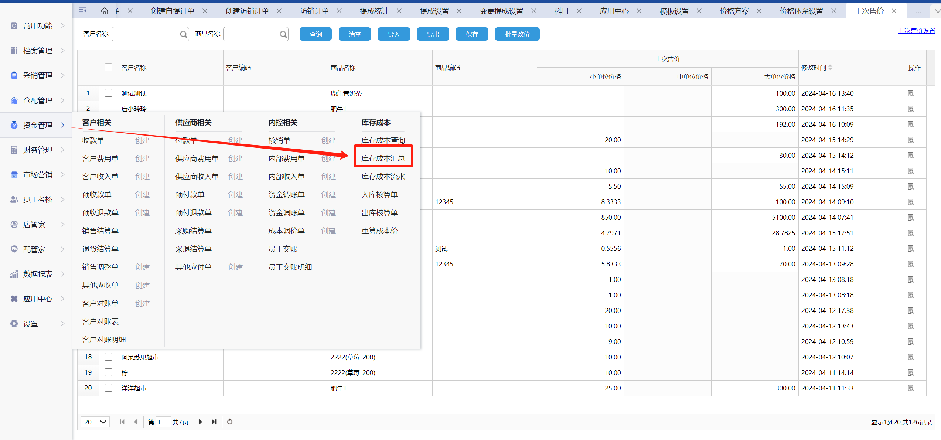This screenshot has height=440, width=941.
Task: Check the row 20 洋洋超市 checkbox
Action: coord(108,388)
